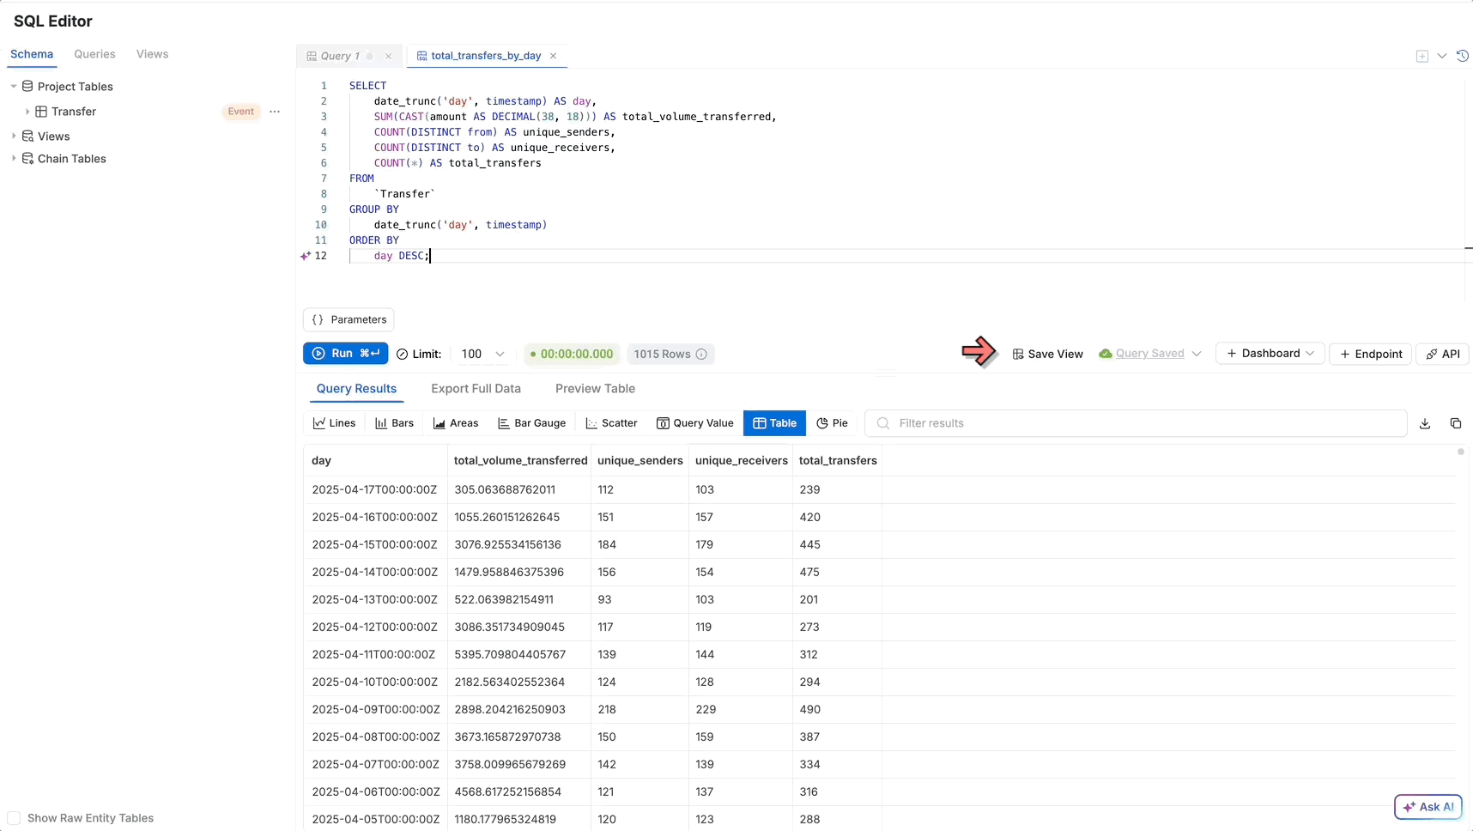Open the Query Saved dropdown arrow
Screen dimensions: 1473x831
[1197, 354]
